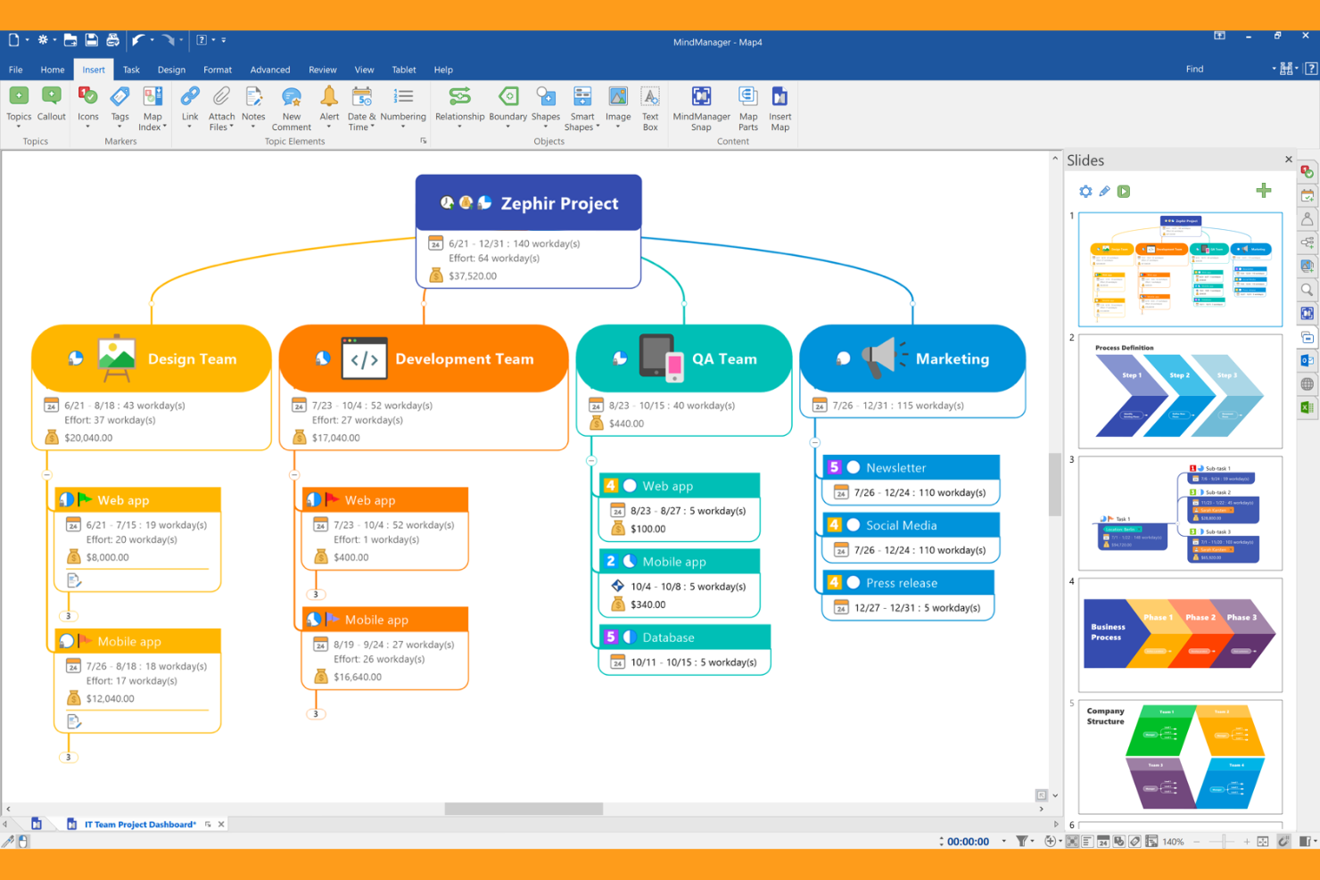This screenshot has width=1320, height=880.
Task: Open the Review tab
Action: point(322,70)
